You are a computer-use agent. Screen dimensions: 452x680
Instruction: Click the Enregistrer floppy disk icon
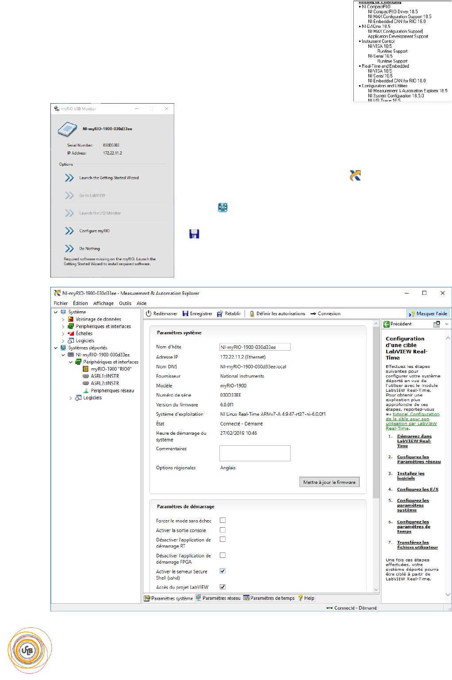tap(185, 313)
